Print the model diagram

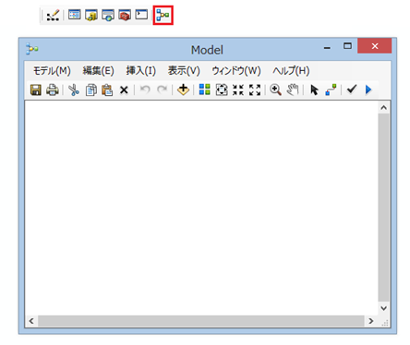[53, 90]
